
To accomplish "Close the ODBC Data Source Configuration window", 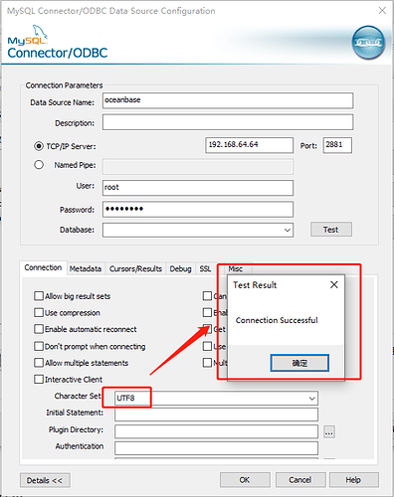I will point(382,11).
